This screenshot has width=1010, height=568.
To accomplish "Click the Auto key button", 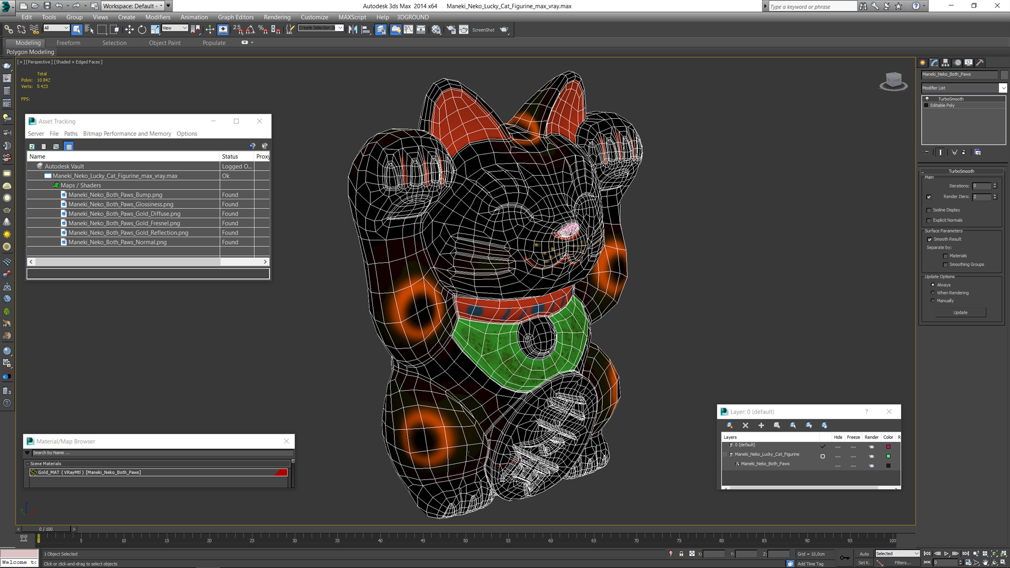I will coord(864,554).
